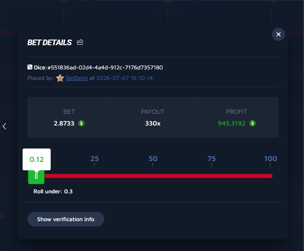Click the 100 mark on the dice scale
Viewport: 304px width, 251px height.
pyautogui.click(x=270, y=159)
